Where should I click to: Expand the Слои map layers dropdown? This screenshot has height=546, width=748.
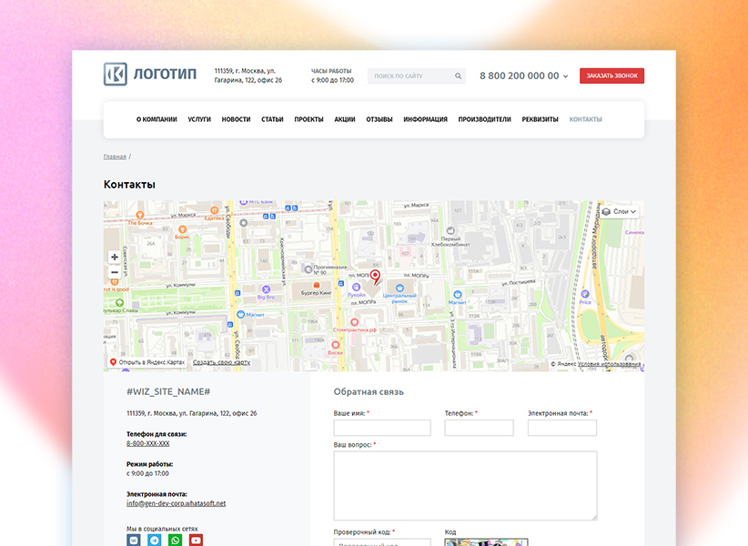[620, 212]
